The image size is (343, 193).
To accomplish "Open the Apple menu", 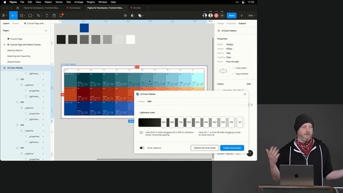I will pos(5,2).
